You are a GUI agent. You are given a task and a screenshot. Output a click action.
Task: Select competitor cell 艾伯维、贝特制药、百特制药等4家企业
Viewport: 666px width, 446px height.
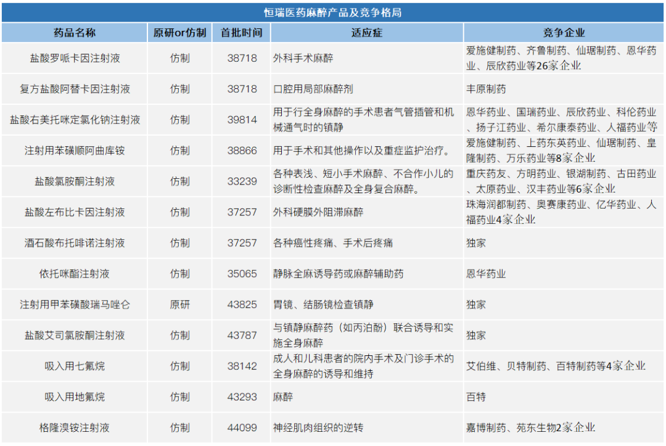tap(556, 366)
